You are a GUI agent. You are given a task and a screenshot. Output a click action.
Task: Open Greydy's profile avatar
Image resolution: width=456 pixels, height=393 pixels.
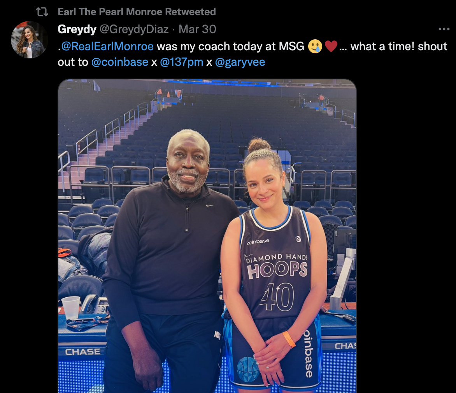click(x=29, y=40)
